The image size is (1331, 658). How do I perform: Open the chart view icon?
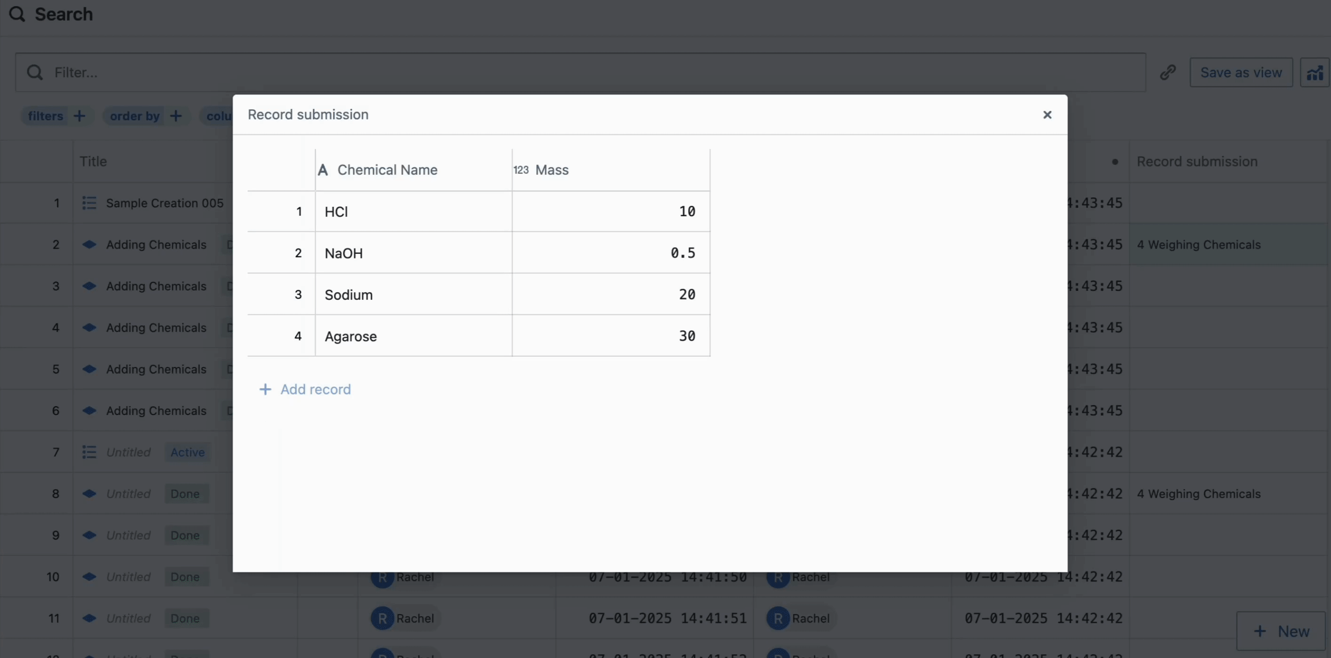1315,72
